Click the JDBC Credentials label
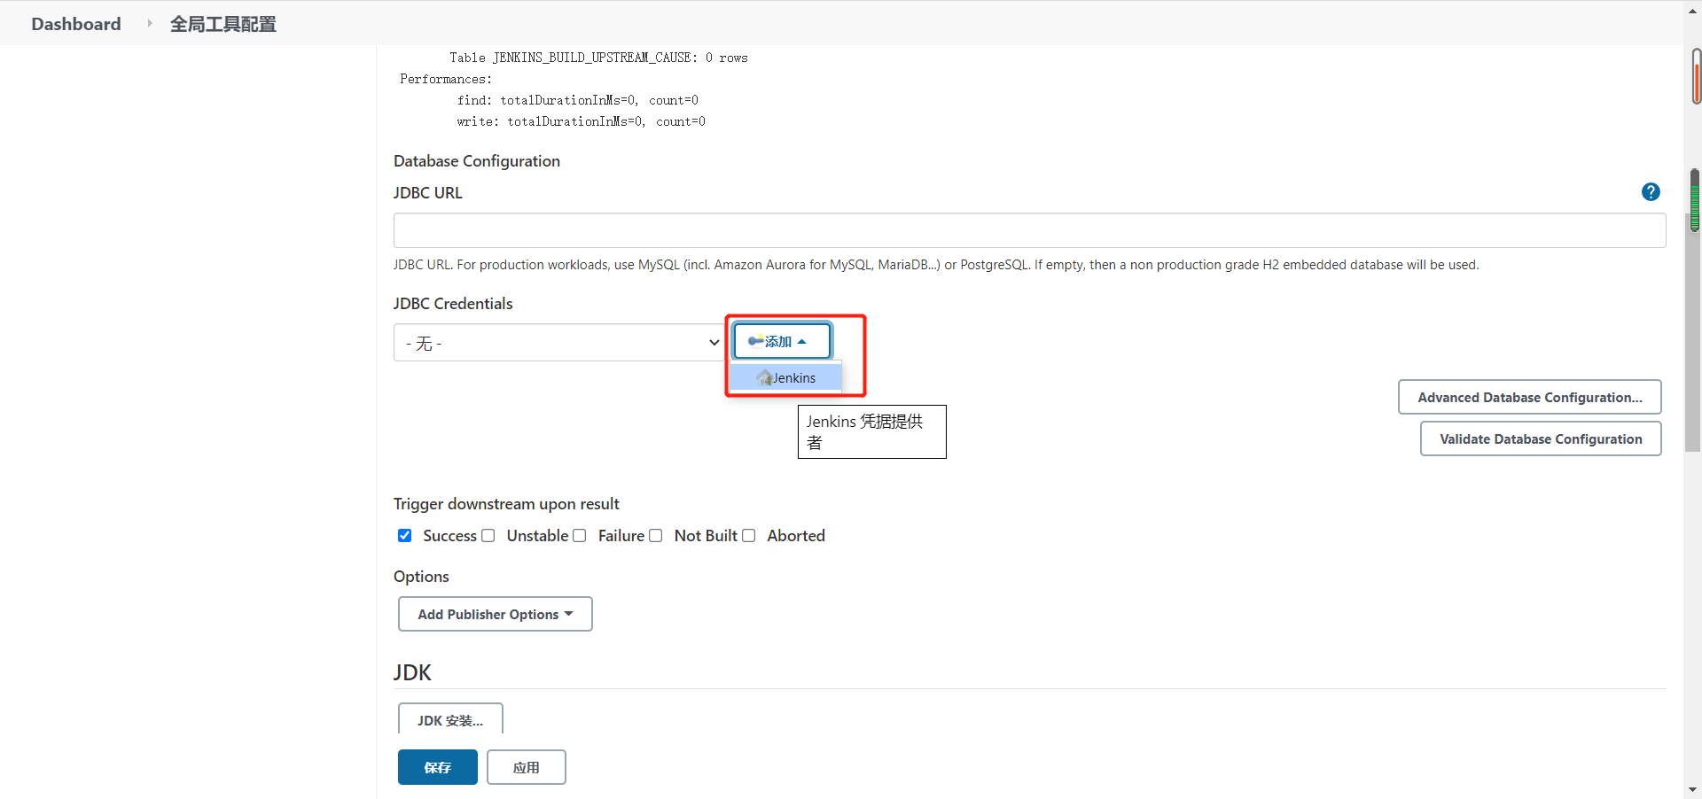The height and width of the screenshot is (799, 1702). (x=453, y=304)
